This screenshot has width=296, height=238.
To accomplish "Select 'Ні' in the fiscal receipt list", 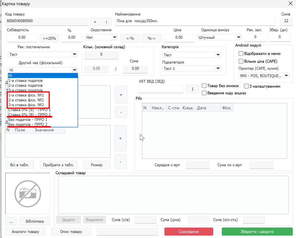I will [43, 76].
